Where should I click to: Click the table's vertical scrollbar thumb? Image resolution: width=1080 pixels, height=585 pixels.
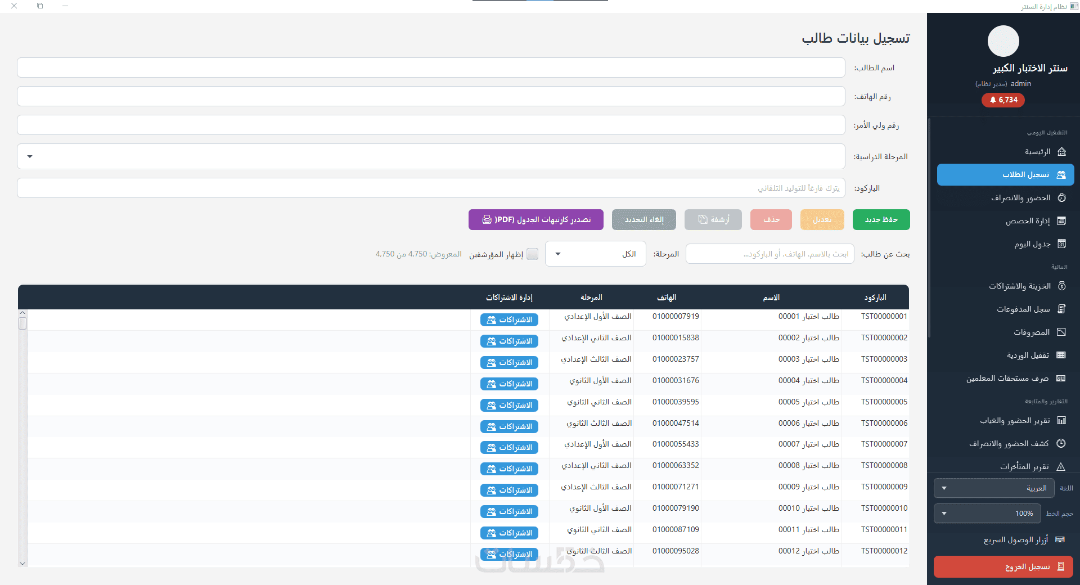tap(22, 323)
